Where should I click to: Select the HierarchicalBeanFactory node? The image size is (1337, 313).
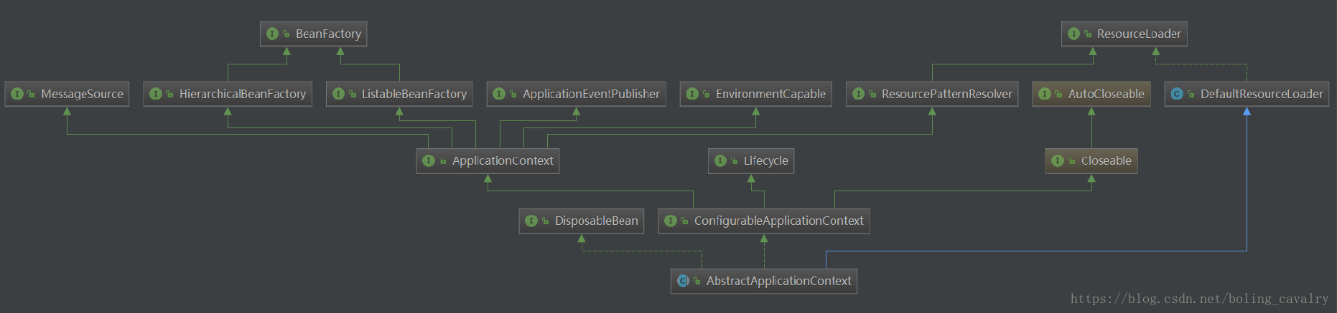pyautogui.click(x=228, y=94)
